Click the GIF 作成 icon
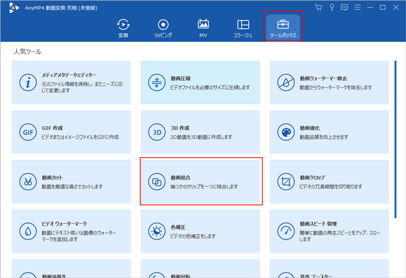Screen dimensions: 406x278 [x=28, y=132]
